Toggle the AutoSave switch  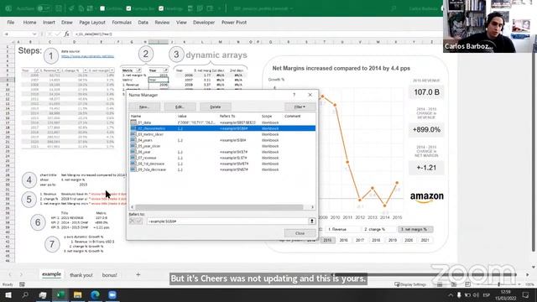tap(44, 8)
